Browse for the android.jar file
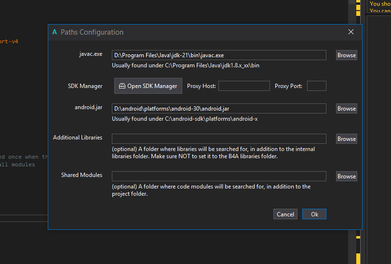391x264 pixels. coord(346,109)
